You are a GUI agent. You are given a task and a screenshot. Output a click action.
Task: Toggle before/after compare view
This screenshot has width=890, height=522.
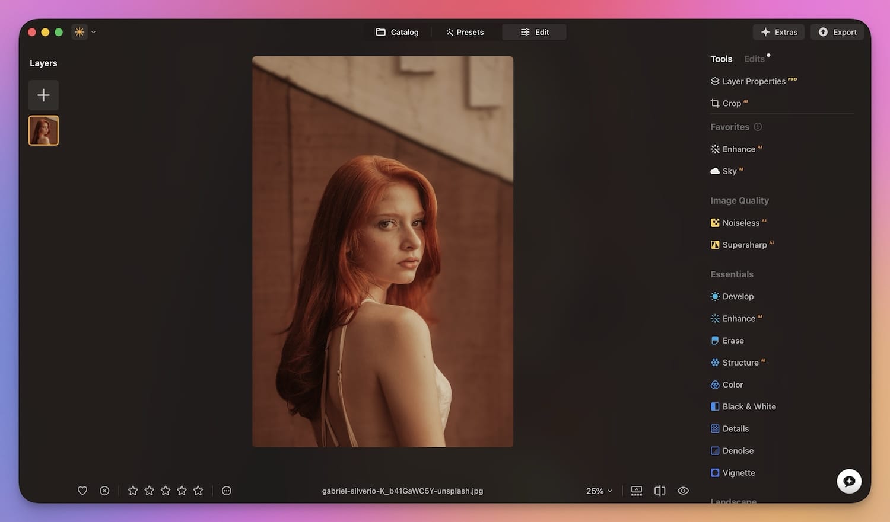click(660, 491)
